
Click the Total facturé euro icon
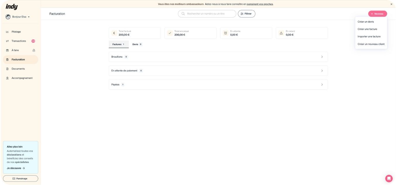pos(114,33)
